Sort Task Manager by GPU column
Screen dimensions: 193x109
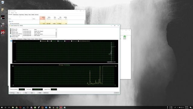[64, 18]
